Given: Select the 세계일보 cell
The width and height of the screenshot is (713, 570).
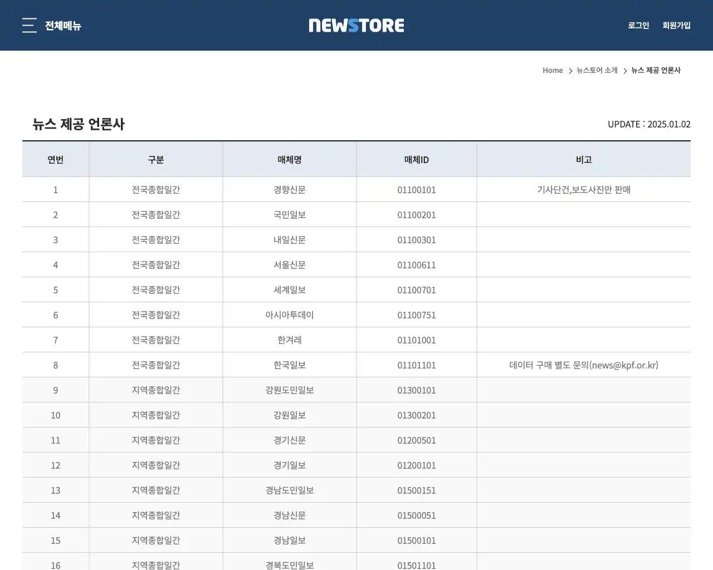Looking at the screenshot, I should (x=290, y=290).
